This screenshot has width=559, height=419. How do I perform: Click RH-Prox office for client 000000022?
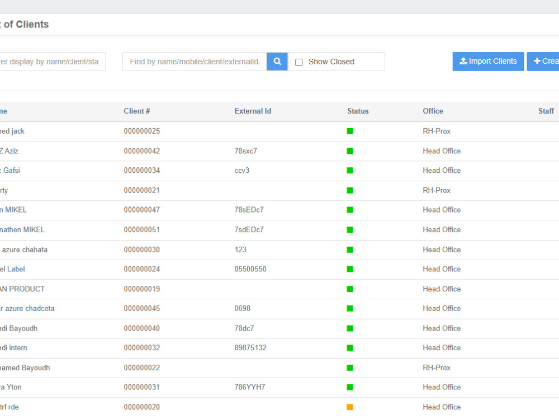(437, 368)
